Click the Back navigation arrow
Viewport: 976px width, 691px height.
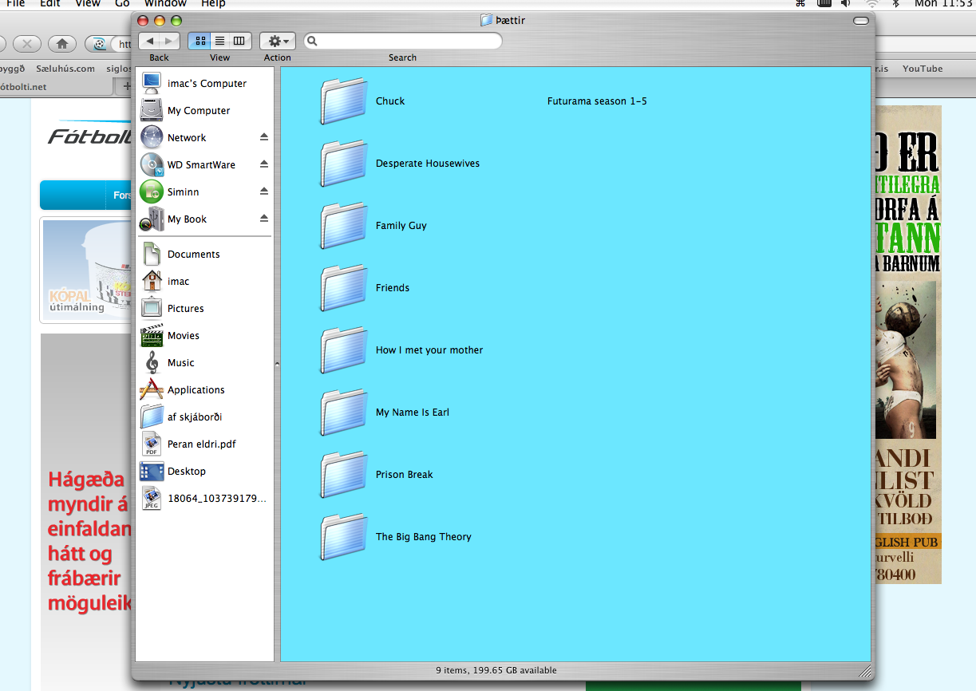tap(148, 41)
